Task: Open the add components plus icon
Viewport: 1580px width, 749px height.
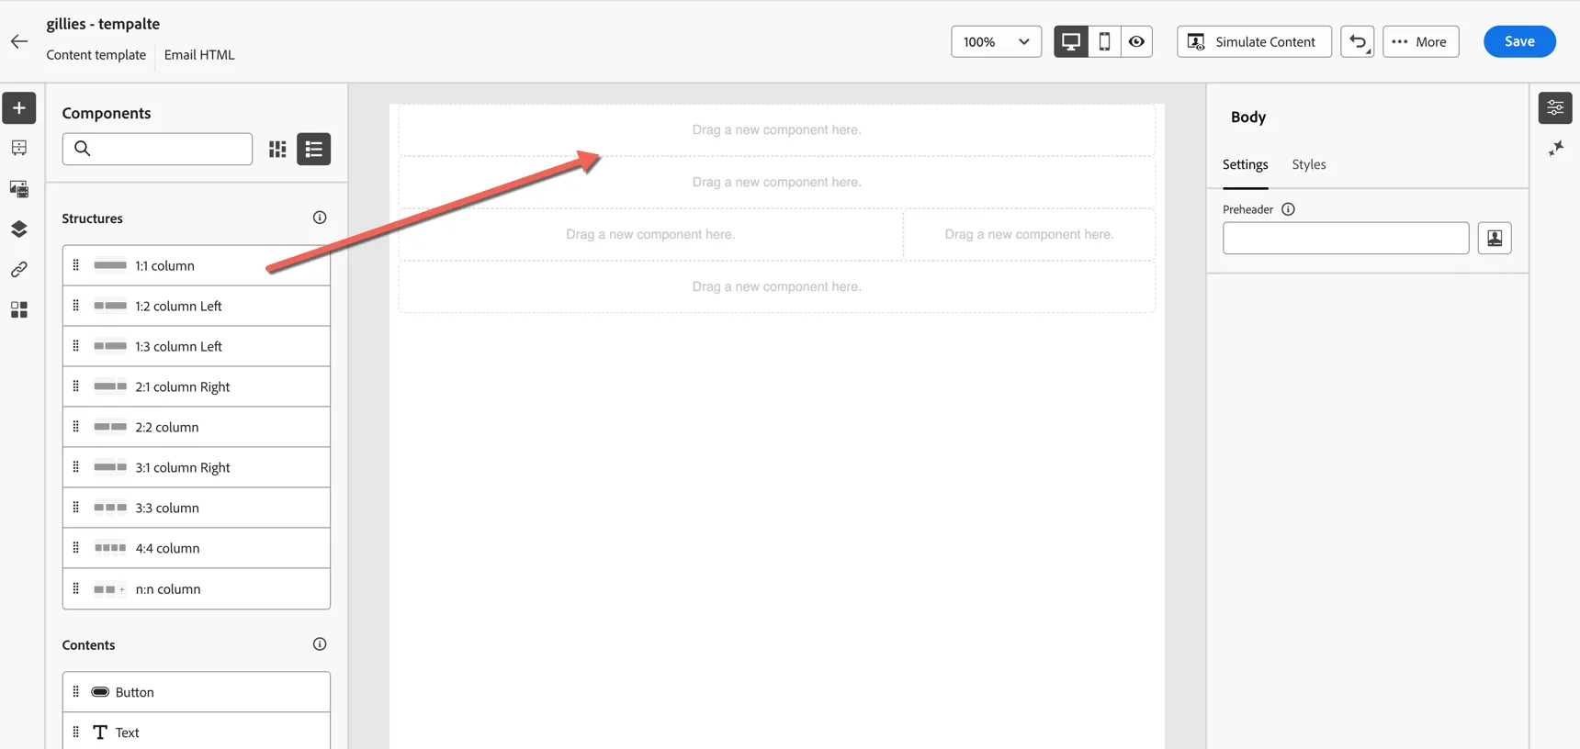Action: click(x=19, y=108)
